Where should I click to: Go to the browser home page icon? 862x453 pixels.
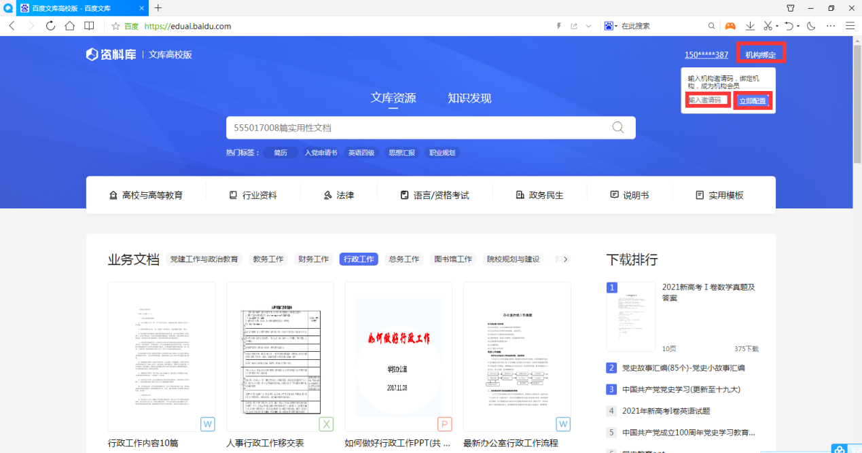pos(69,26)
